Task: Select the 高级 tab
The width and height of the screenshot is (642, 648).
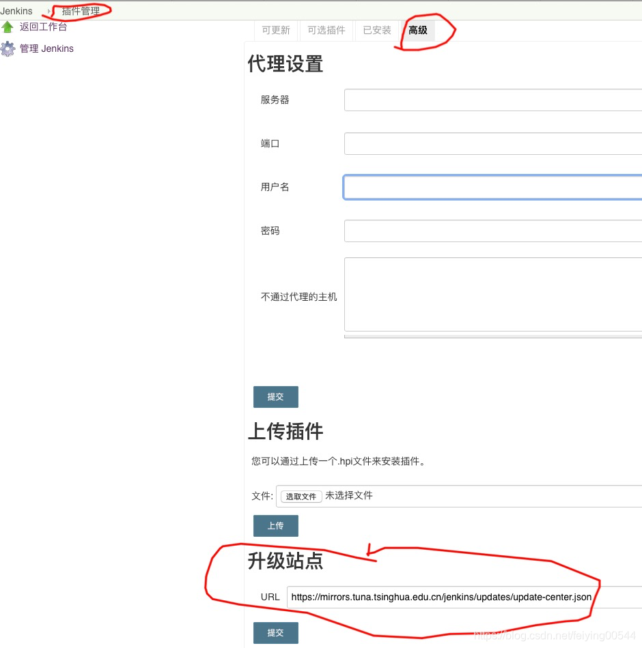Action: 418,30
